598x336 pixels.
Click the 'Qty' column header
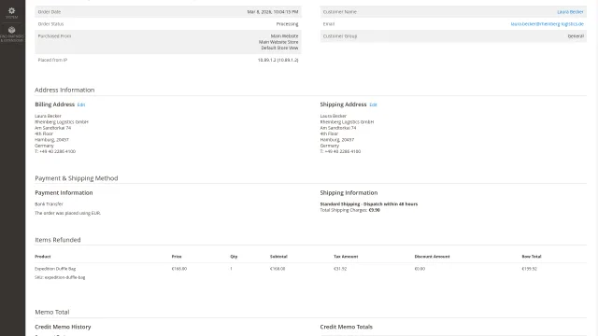coord(234,257)
